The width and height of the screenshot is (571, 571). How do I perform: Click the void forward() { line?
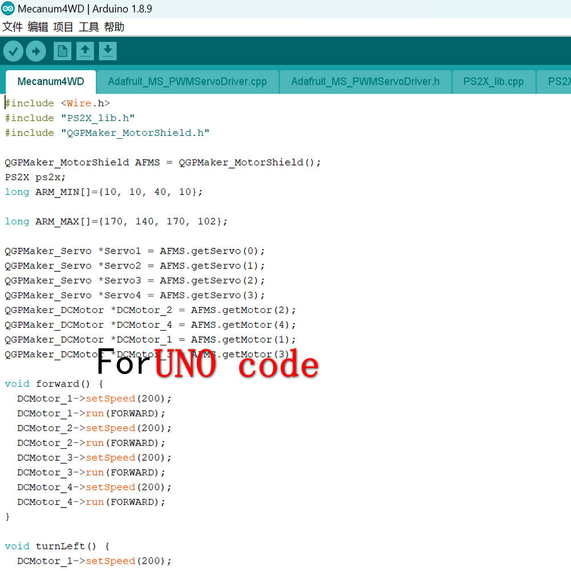[54, 384]
